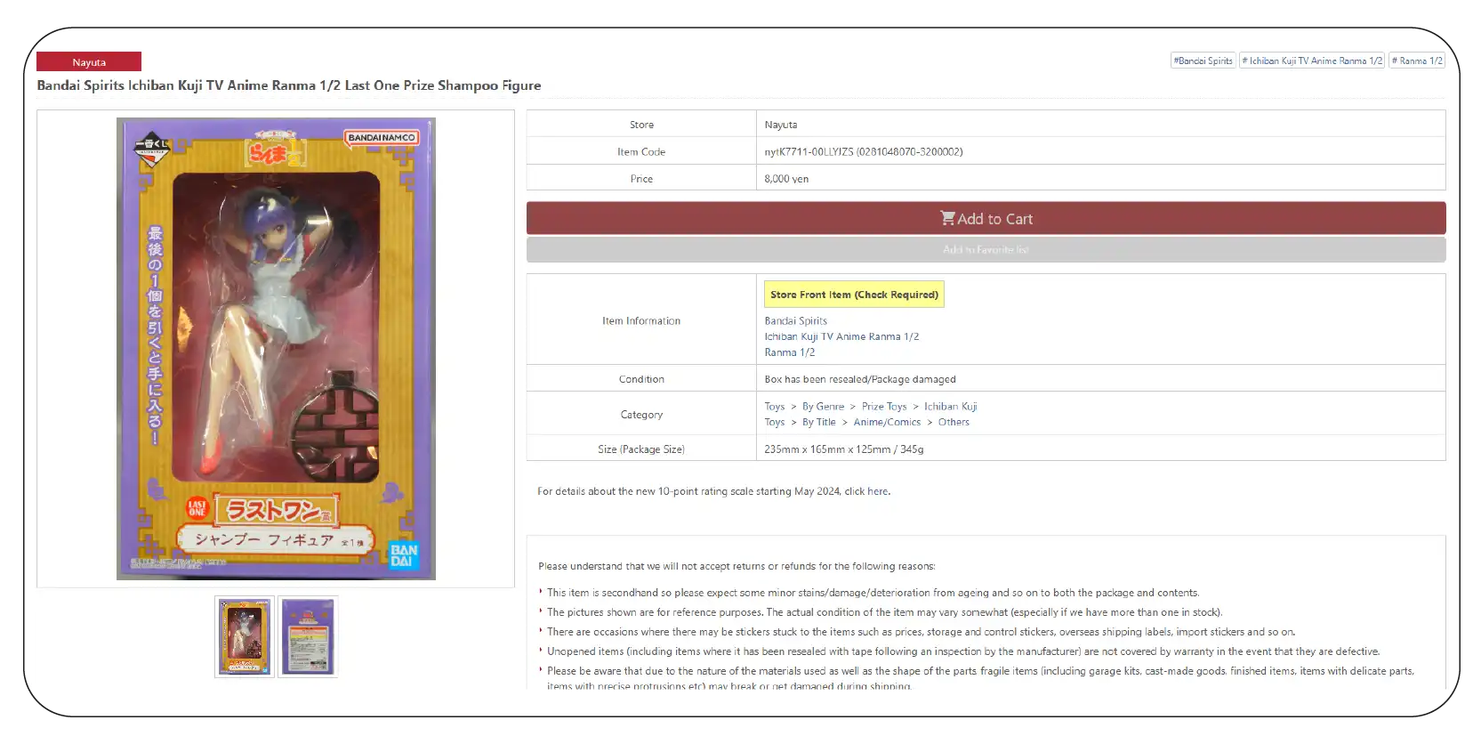1481x736 pixels.
Task: Open the # Ichiban Kuji TV Anime Ranma 1/2 tag
Action: [x=1311, y=61]
